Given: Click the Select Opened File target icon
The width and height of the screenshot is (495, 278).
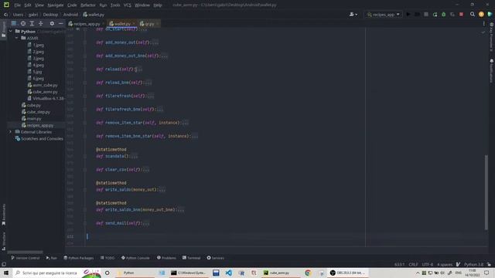Looking at the screenshot, I should tap(23, 23).
